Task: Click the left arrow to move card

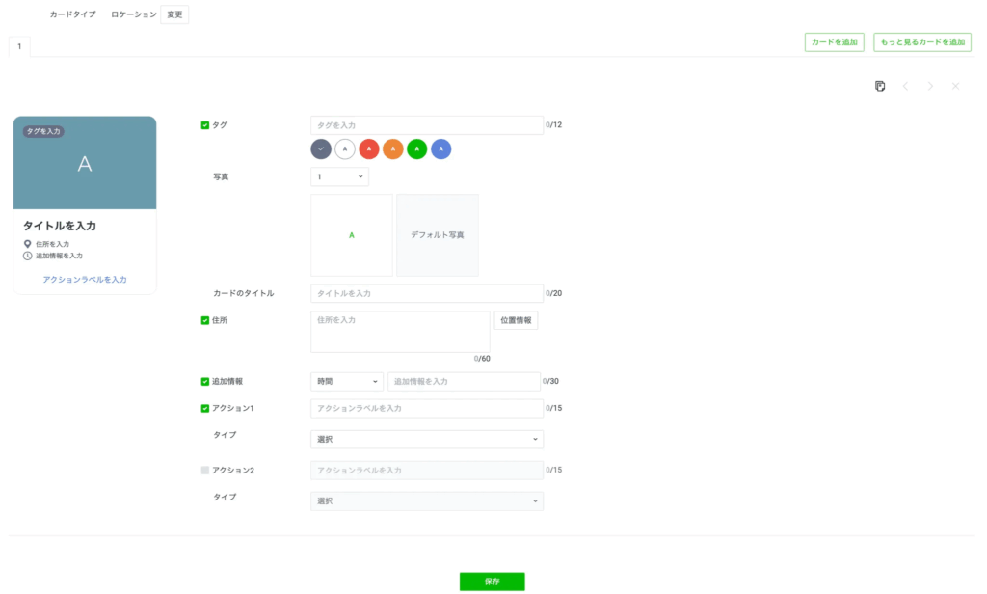Action: pos(905,86)
